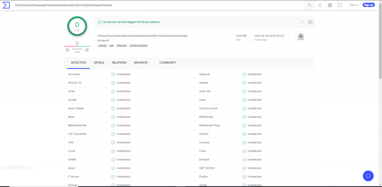
Task: Click Baidu undetected check icon
Action: [113, 117]
